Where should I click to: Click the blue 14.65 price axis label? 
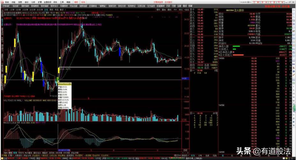click(x=185, y=78)
